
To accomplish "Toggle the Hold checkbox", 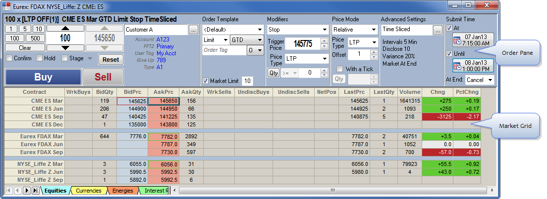I will (x=40, y=58).
